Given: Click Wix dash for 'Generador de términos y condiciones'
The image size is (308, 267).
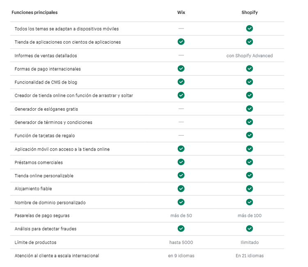Looking at the screenshot, I should pyautogui.click(x=181, y=122).
